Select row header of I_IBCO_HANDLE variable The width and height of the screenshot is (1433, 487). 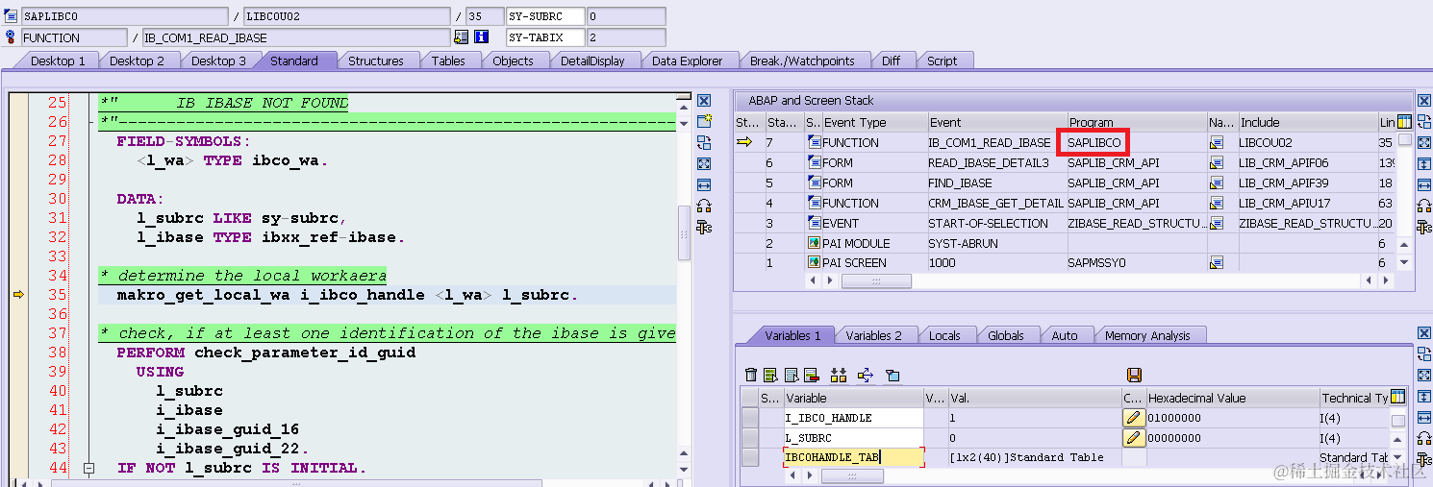(750, 418)
